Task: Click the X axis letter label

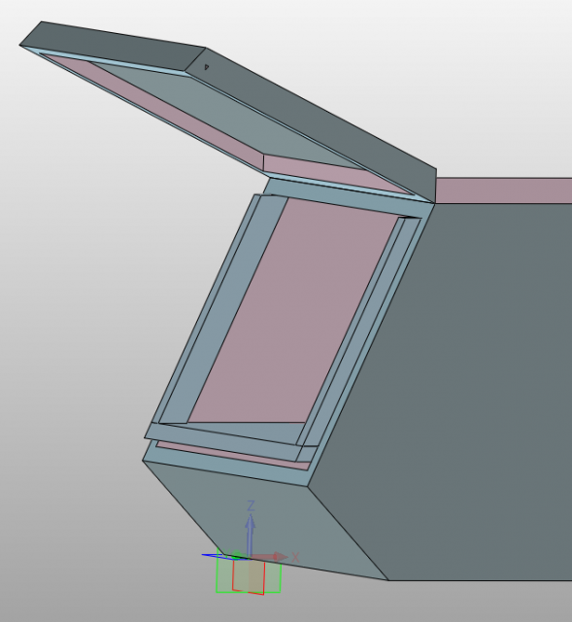Action: 295,557
